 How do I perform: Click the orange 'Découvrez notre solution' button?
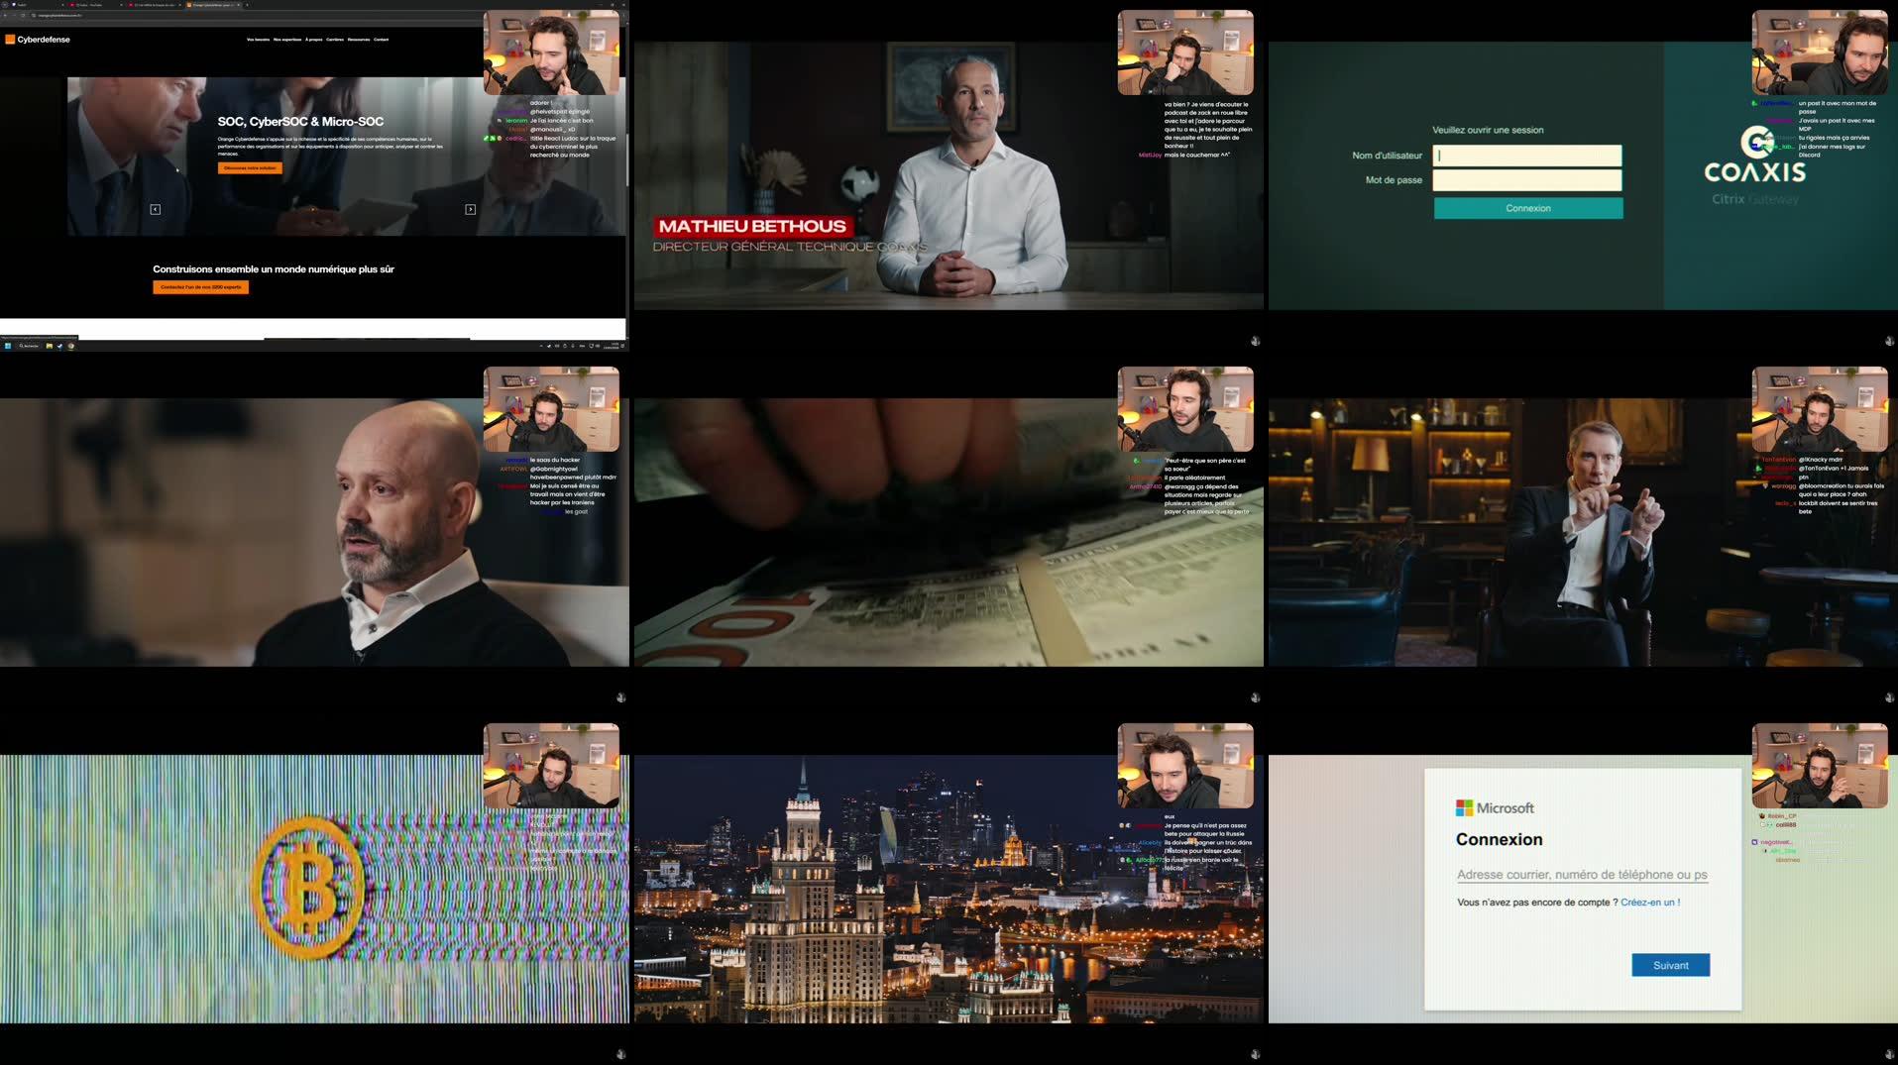click(250, 168)
